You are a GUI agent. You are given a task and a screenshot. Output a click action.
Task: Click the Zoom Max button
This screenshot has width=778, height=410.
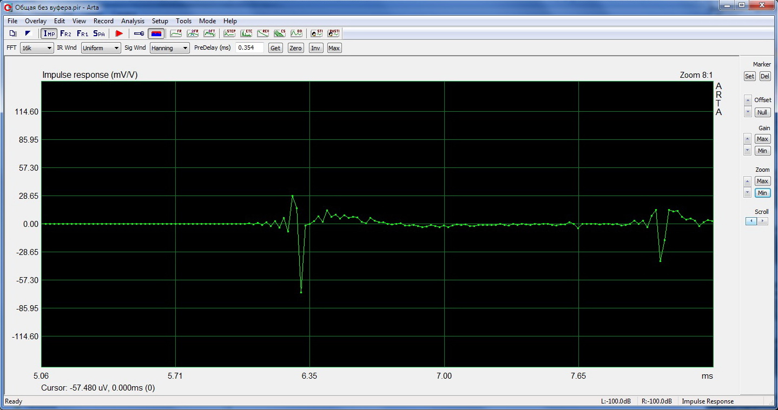point(762,181)
